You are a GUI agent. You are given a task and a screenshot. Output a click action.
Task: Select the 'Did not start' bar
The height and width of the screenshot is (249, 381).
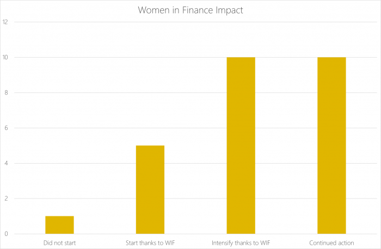[x=59, y=225]
